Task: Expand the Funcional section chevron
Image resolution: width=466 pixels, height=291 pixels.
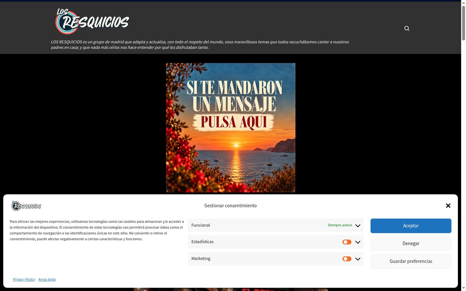Action: click(x=358, y=225)
